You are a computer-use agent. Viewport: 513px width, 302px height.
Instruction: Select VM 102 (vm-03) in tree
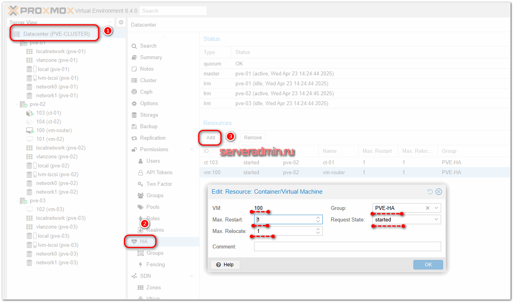pos(50,209)
